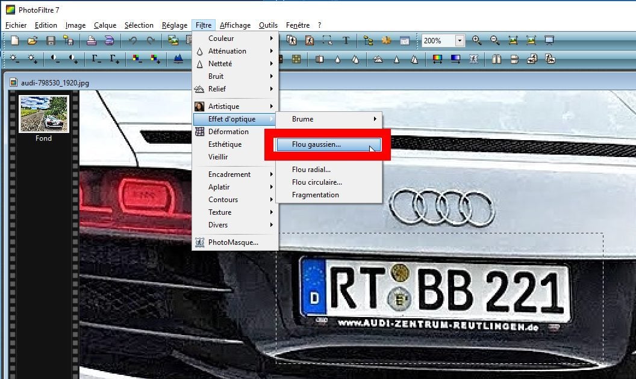Open the image size icon
This screenshot has width=636, height=379.
pyautogui.click(x=291, y=40)
